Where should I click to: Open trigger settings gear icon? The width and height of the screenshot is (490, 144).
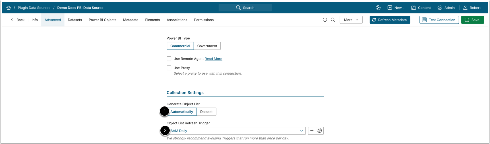(x=320, y=131)
